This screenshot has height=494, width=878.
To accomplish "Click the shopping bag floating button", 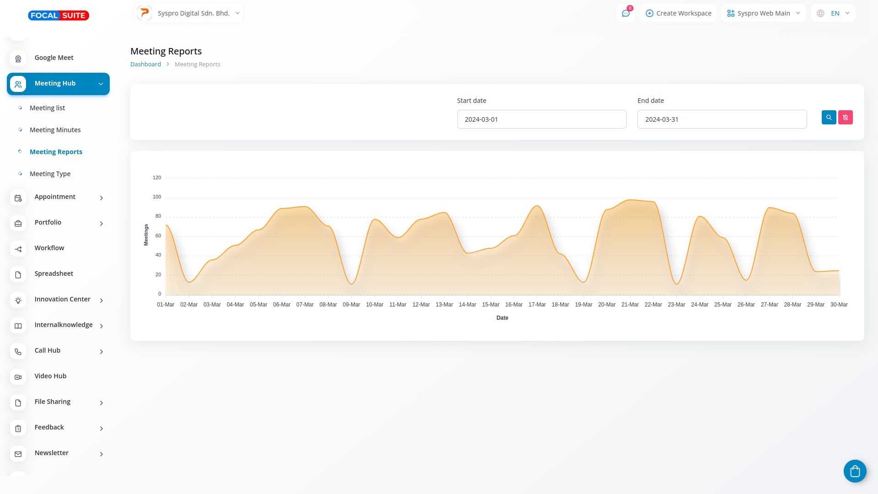I will 855,471.
